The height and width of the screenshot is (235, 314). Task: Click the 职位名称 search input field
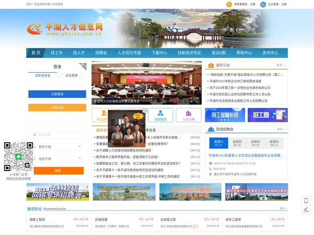[x=57, y=134]
